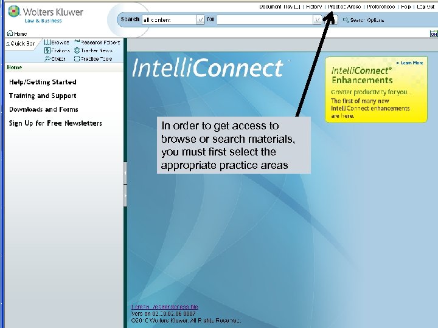Click Learn More in the yellow banner
The image size is (438, 328).
click(410, 63)
